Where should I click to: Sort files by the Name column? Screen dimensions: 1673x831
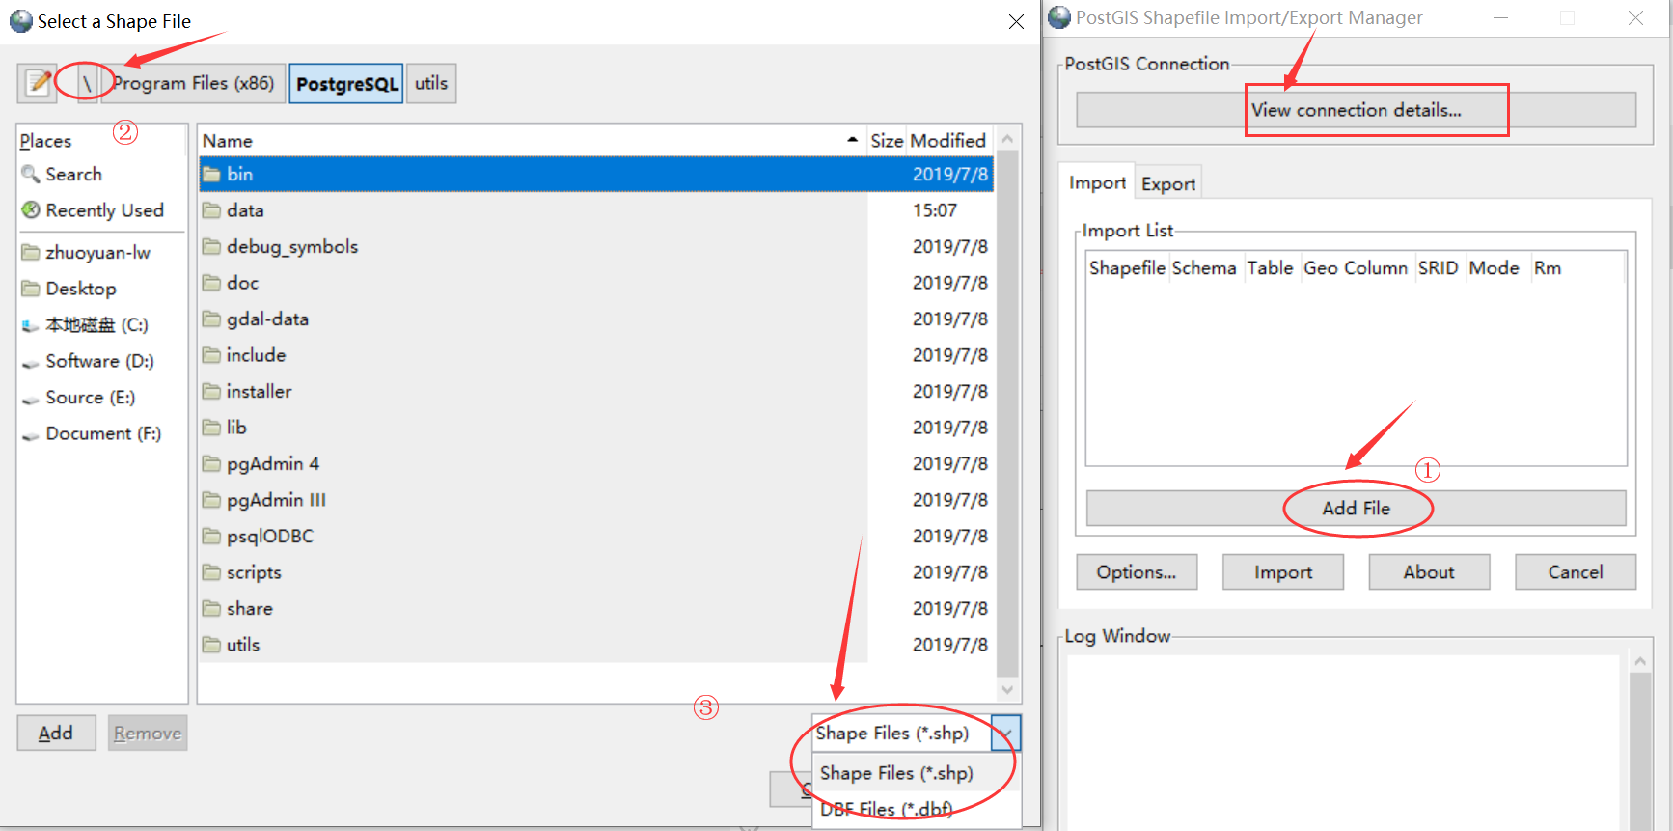[x=531, y=141]
